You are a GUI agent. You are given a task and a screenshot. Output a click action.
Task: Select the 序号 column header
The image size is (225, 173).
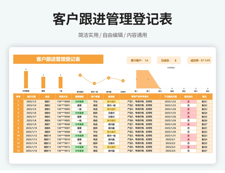pyautogui.click(x=18, y=97)
